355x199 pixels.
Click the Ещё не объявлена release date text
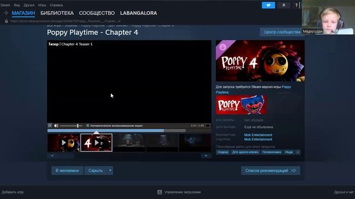click(x=258, y=127)
